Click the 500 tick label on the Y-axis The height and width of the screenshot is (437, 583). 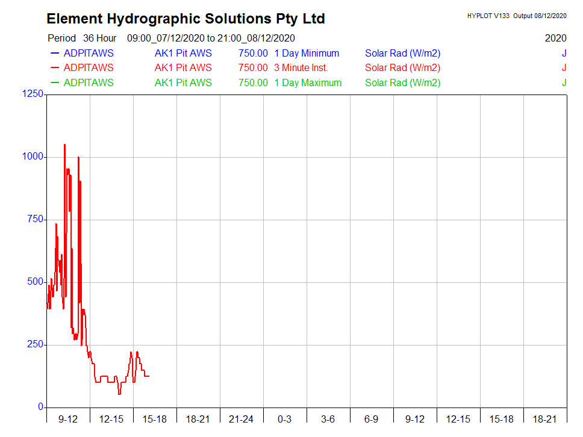point(35,282)
